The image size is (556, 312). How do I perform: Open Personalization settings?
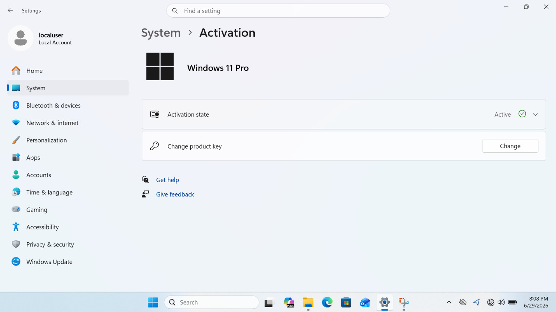click(68, 140)
